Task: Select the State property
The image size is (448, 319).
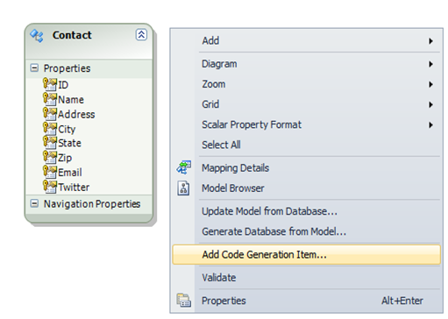Action: coord(69,143)
